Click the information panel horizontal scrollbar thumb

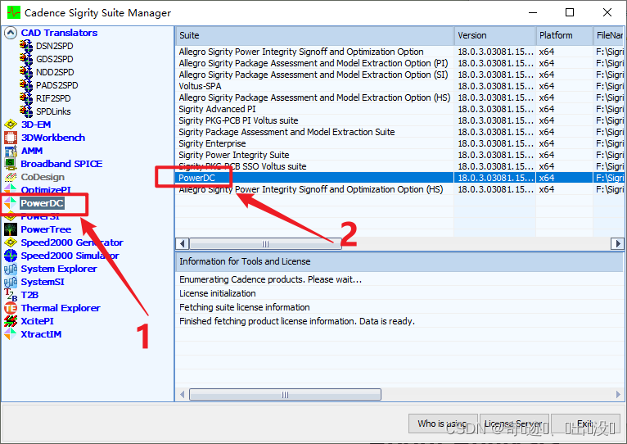coord(285,395)
